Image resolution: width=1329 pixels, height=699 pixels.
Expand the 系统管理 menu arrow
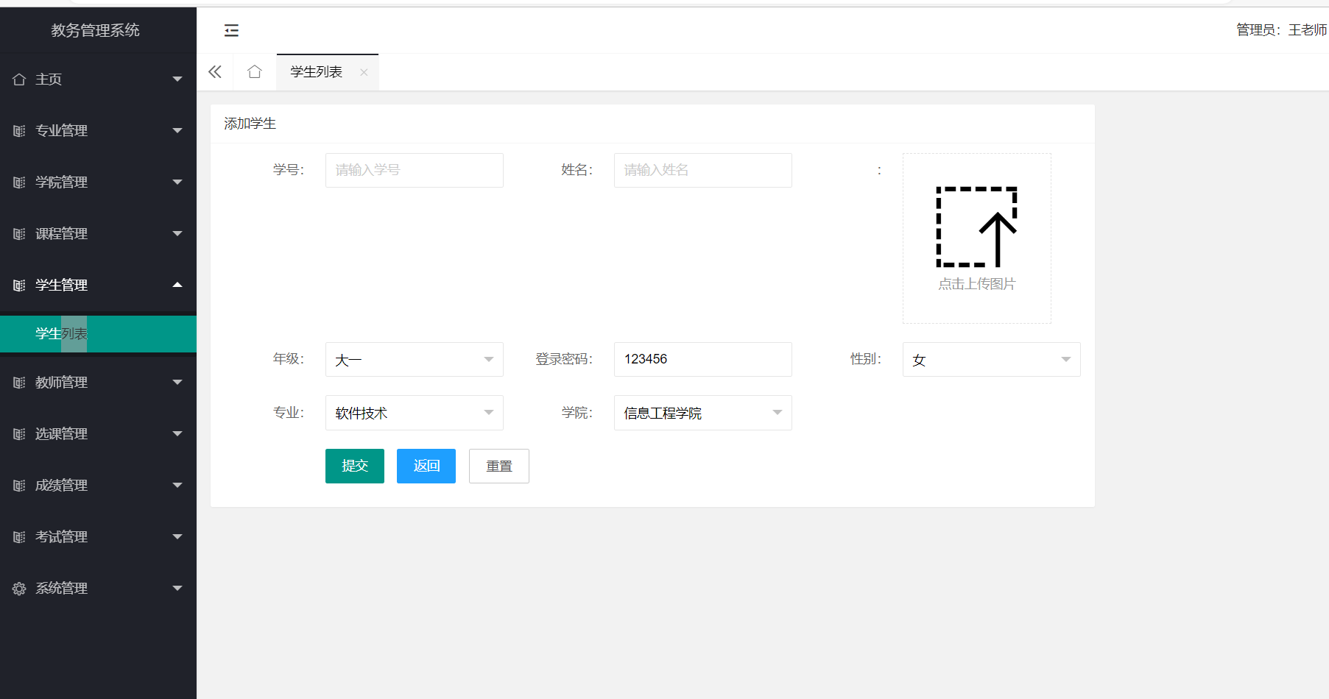pos(177,588)
